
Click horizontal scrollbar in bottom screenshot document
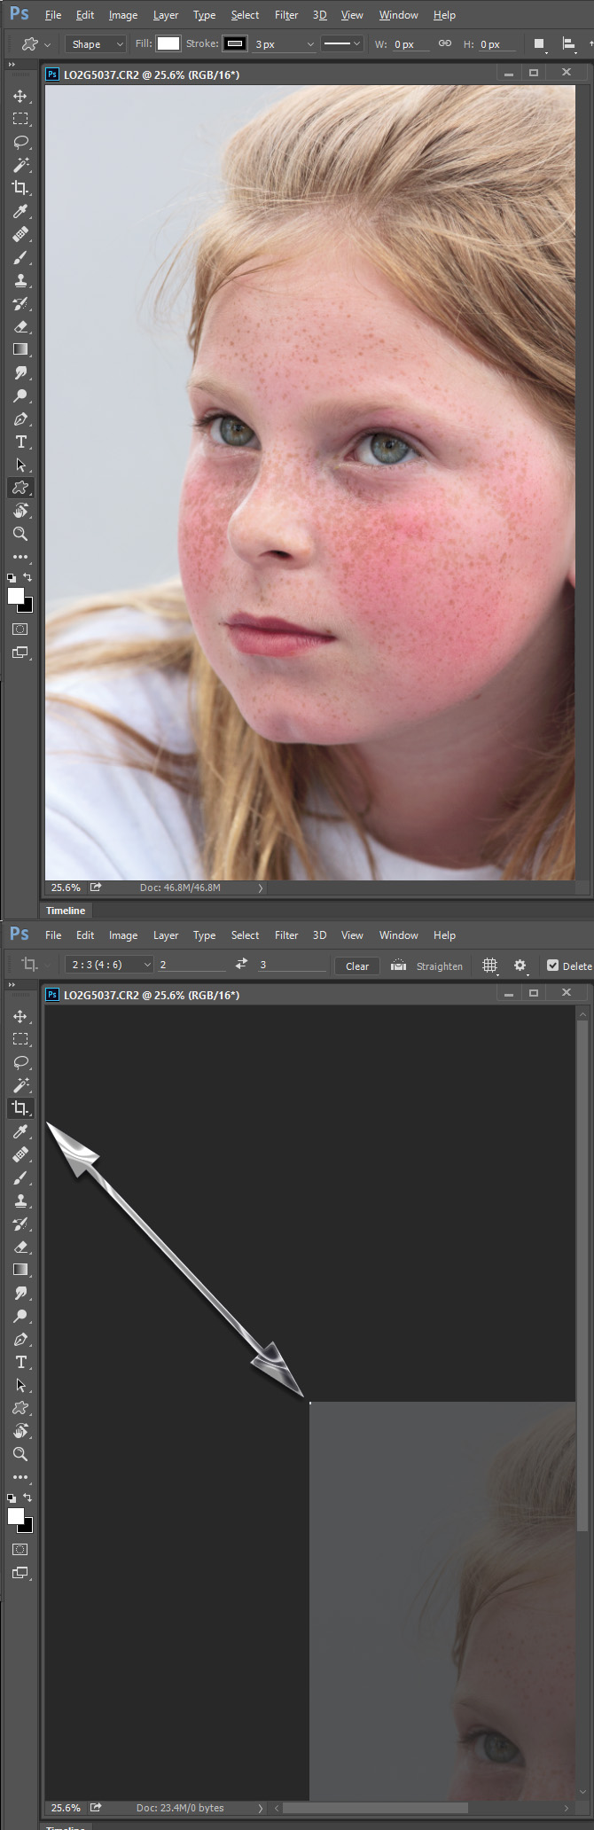pos(375,1808)
